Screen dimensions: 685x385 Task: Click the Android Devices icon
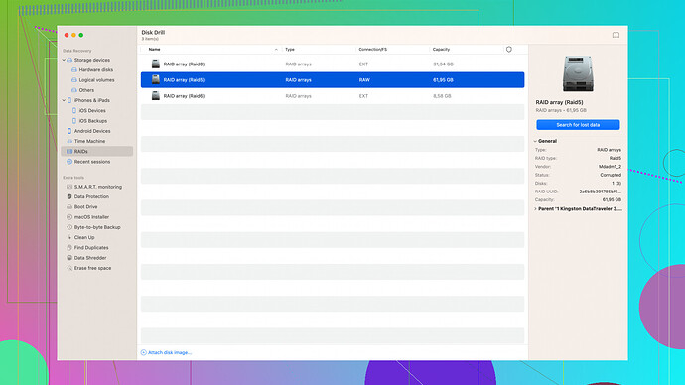[x=69, y=131]
